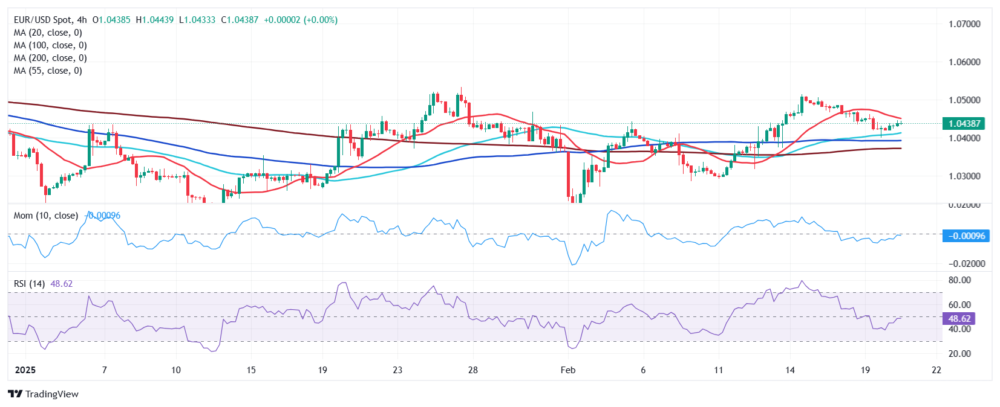Click the MA (55, close, 0) legend
Screen dimensions: 1000x407
pyautogui.click(x=48, y=71)
